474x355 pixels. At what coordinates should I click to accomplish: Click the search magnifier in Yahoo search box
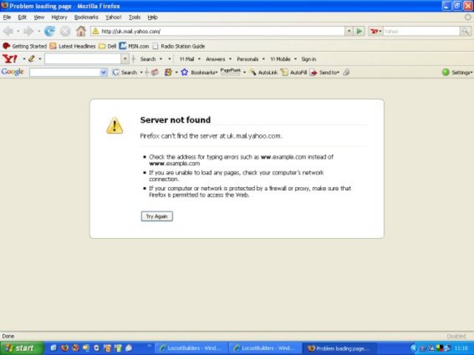pos(464,31)
